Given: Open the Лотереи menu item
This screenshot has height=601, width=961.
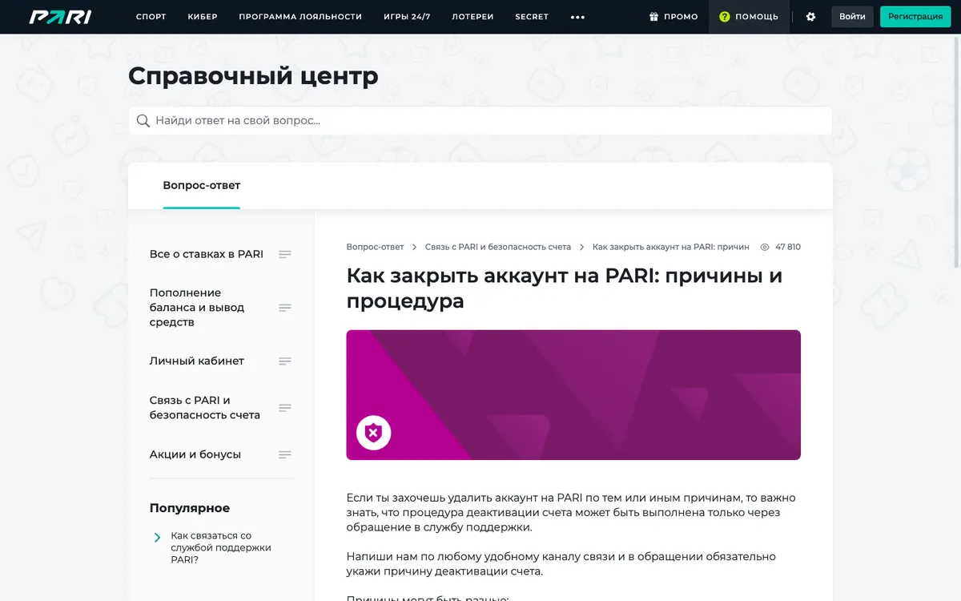Looking at the screenshot, I should 472,17.
